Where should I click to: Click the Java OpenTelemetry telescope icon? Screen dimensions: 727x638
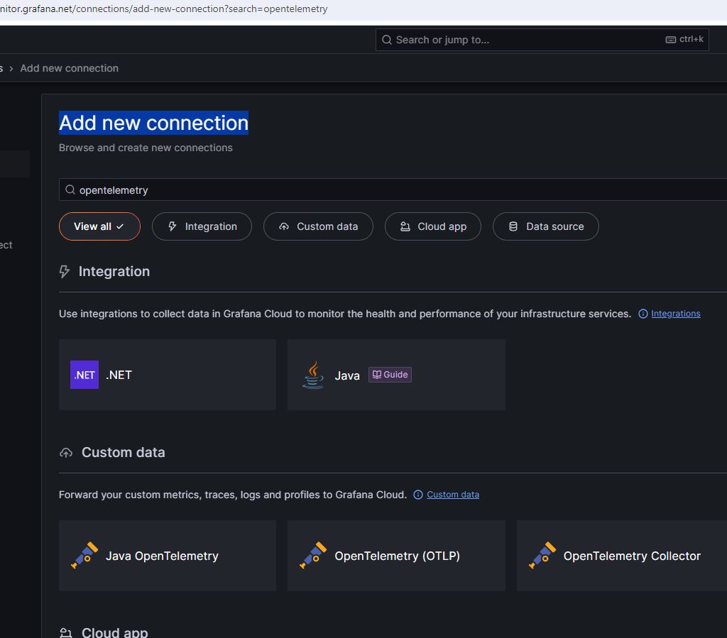[84, 555]
